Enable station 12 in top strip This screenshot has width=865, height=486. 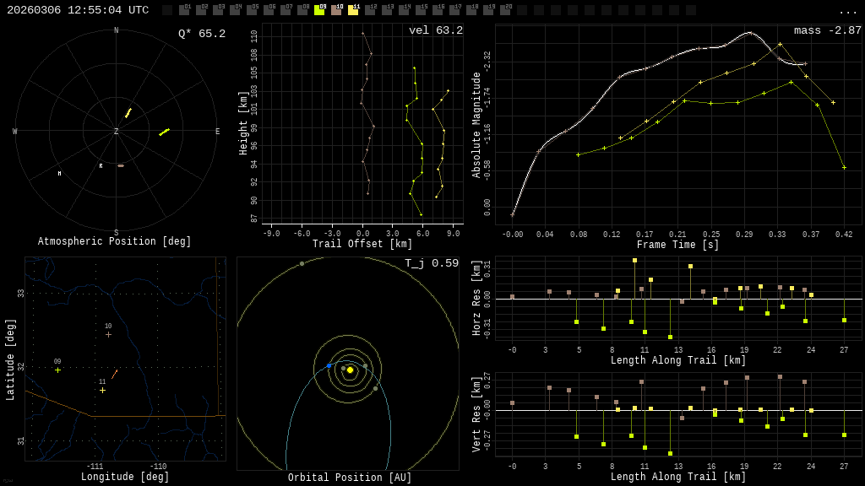coord(370,10)
